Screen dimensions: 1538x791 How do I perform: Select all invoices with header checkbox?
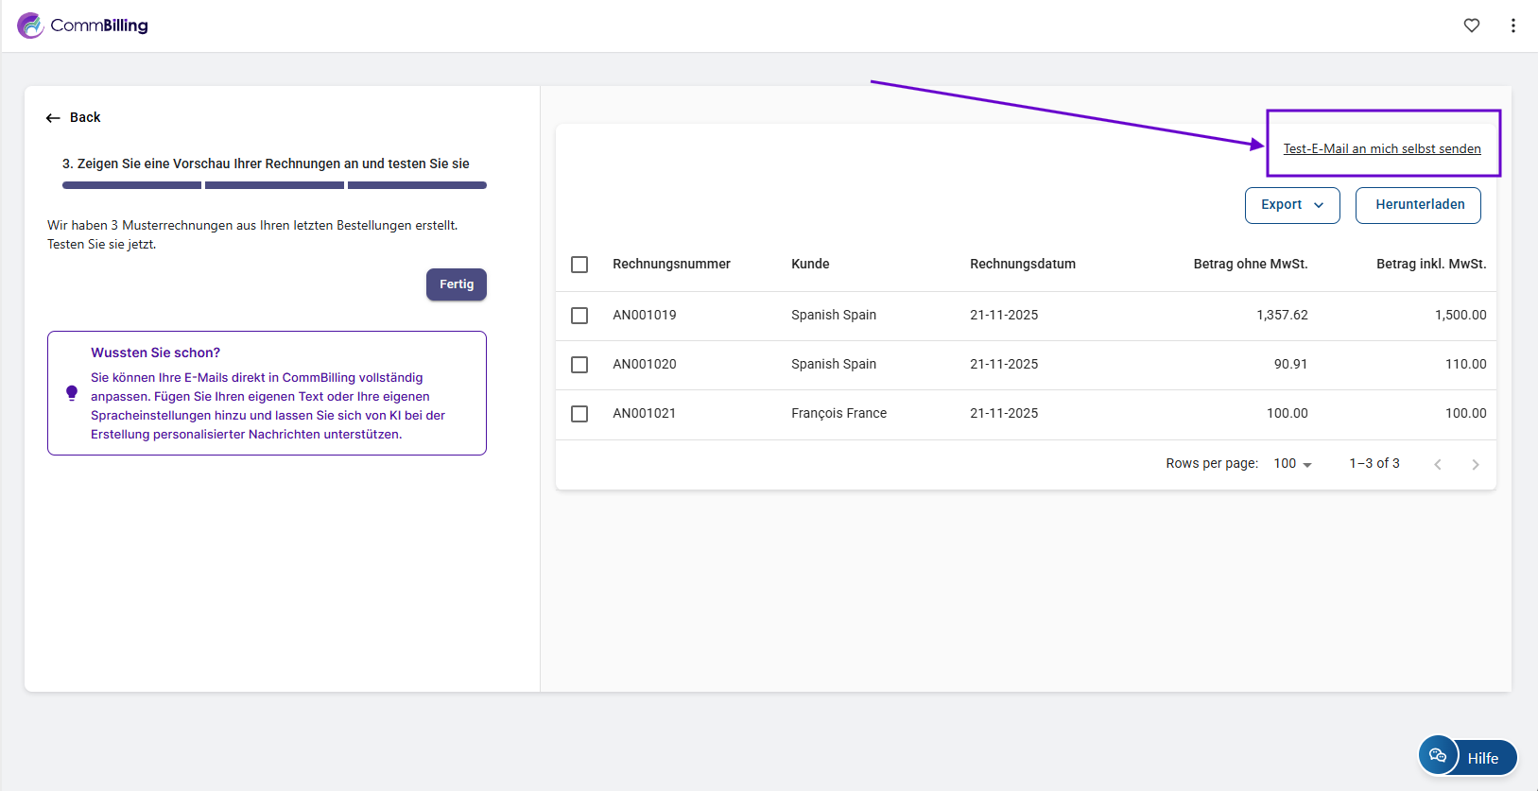(x=579, y=265)
